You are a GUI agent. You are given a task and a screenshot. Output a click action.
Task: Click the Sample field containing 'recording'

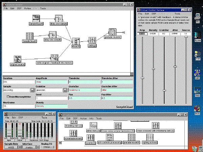click(17, 90)
